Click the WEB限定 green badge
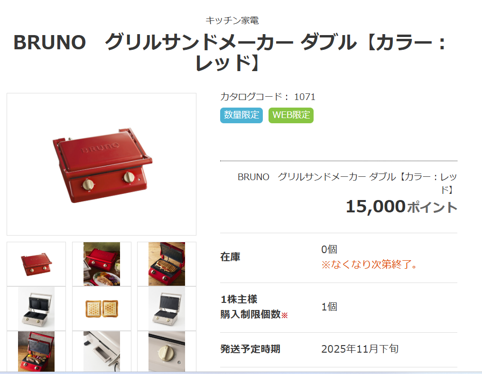Viewport: 482px width, 374px height. coord(291,115)
